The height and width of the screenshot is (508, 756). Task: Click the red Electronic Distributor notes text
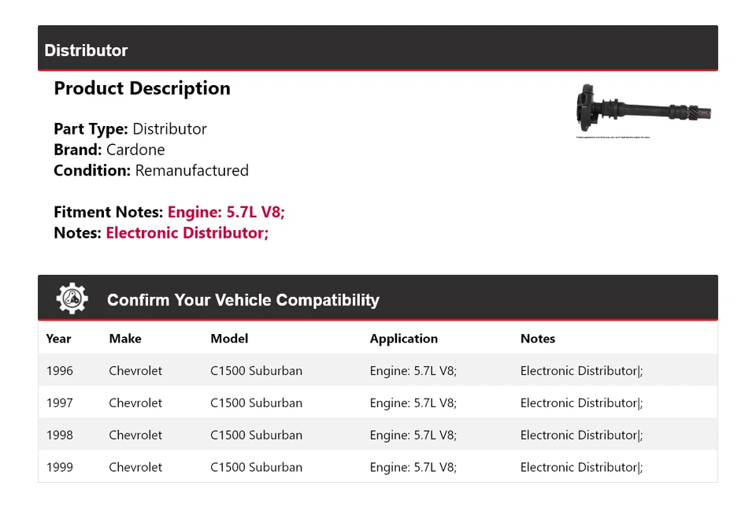187,233
